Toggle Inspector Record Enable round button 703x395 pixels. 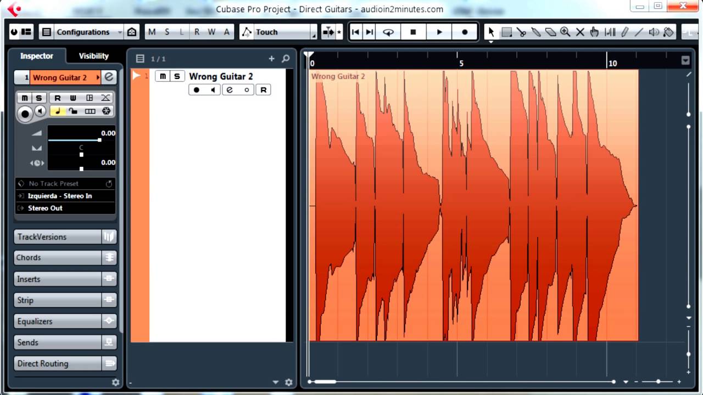(25, 114)
